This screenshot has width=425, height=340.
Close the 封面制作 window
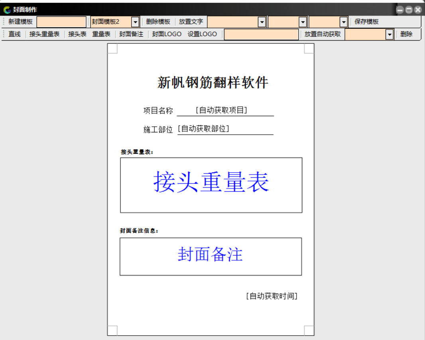click(x=418, y=10)
